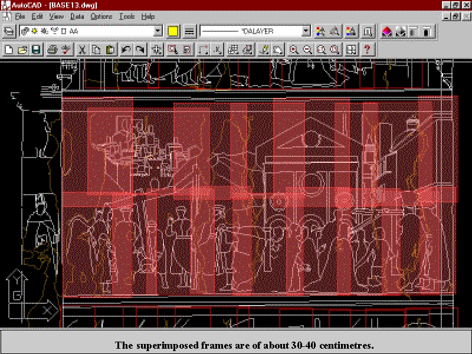Click layer AA color square in layer control
Viewport: 472px width, 354px height.
64,31
